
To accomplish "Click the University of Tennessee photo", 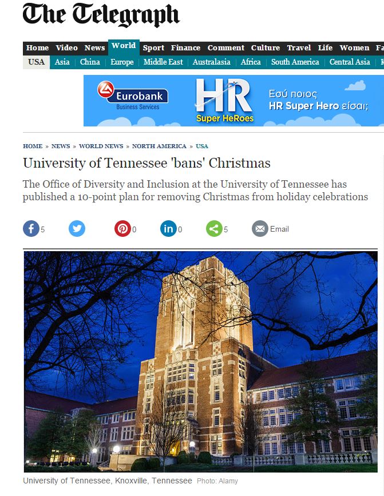I will coord(200,362).
